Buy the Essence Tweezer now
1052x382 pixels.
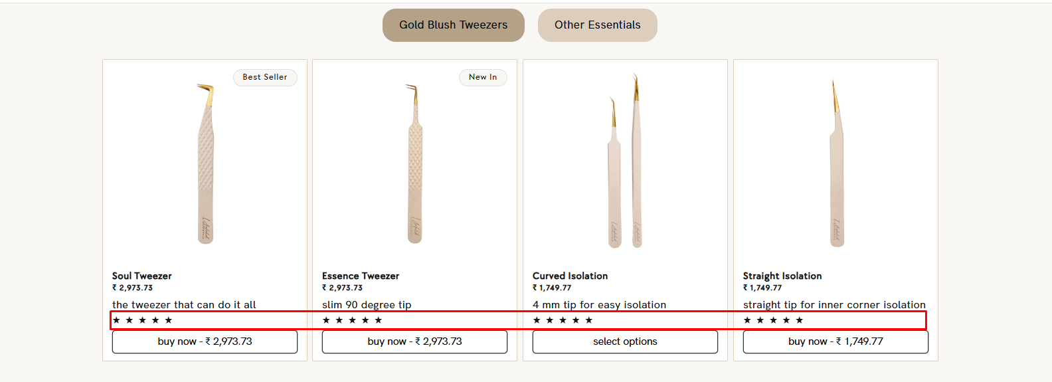[414, 341]
